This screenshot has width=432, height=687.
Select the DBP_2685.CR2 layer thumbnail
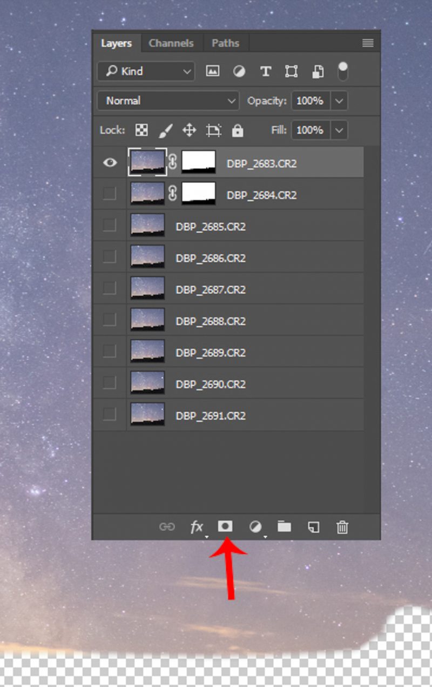147,225
